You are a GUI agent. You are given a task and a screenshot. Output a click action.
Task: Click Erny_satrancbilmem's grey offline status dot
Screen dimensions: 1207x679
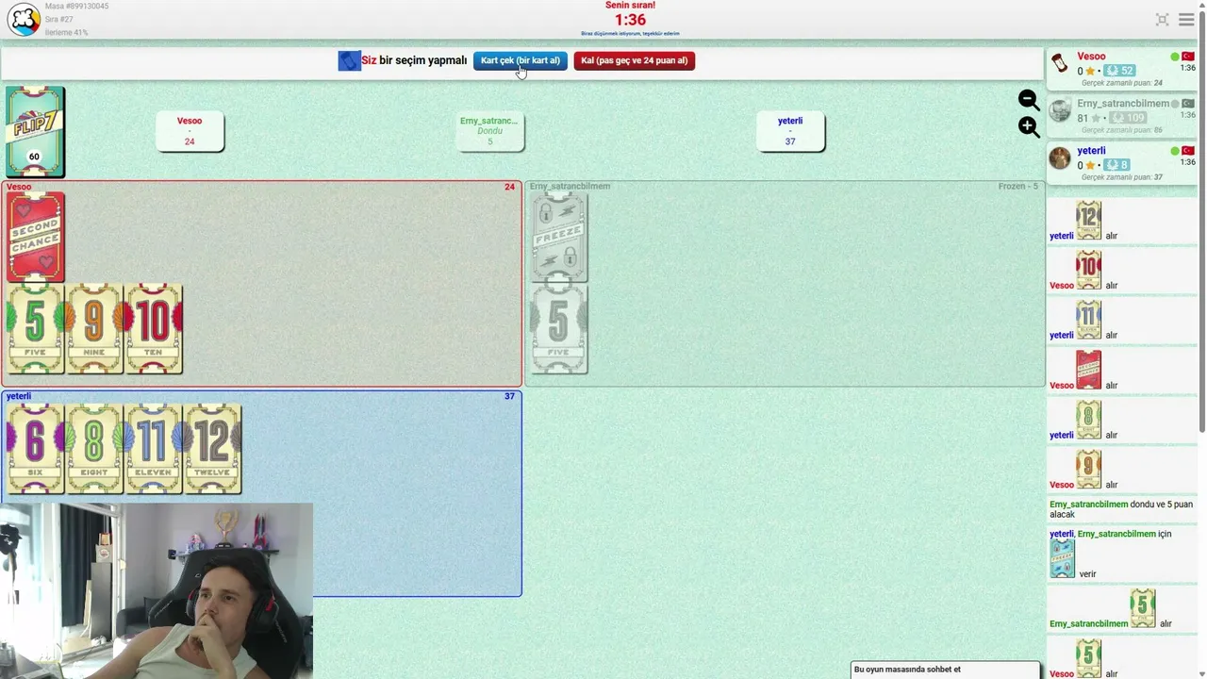pyautogui.click(x=1175, y=104)
